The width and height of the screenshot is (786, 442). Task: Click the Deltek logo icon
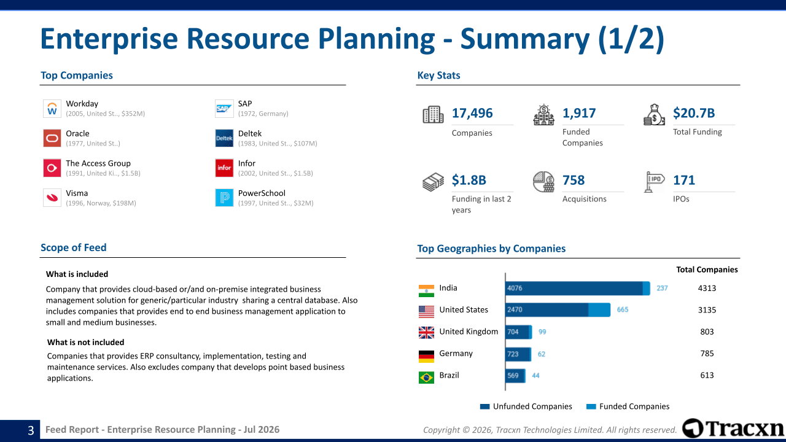pyautogui.click(x=224, y=138)
